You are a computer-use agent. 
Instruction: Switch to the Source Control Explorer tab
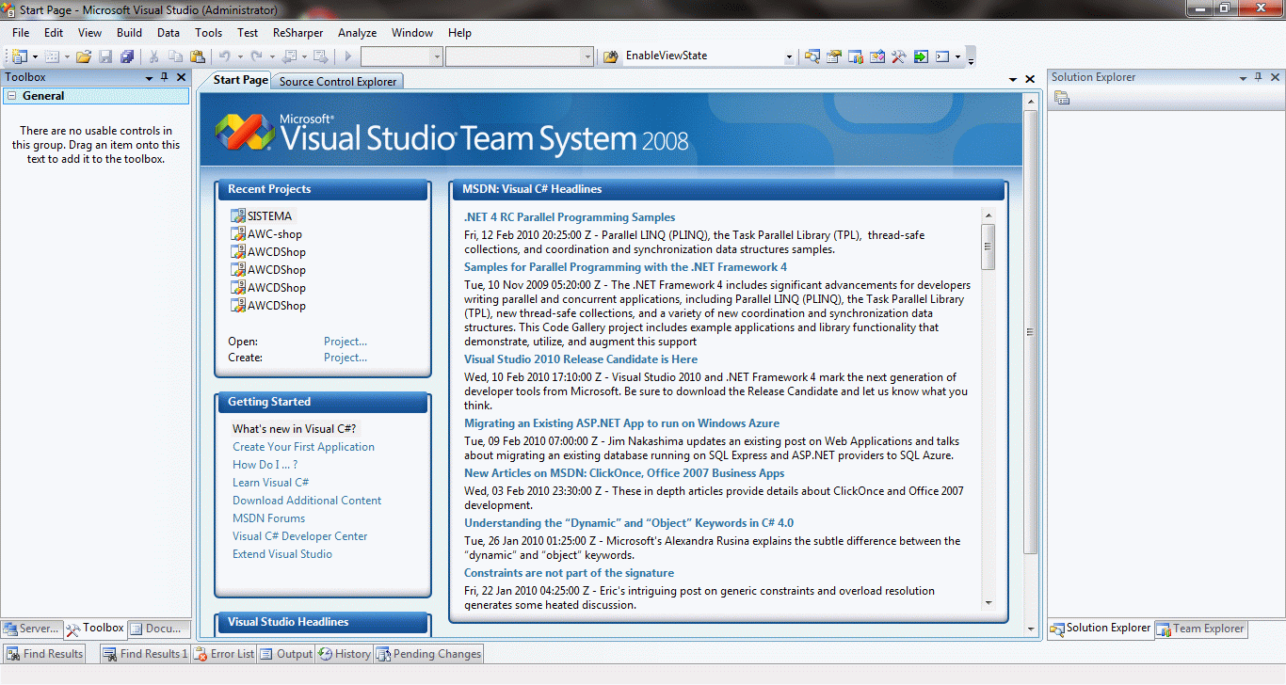338,82
